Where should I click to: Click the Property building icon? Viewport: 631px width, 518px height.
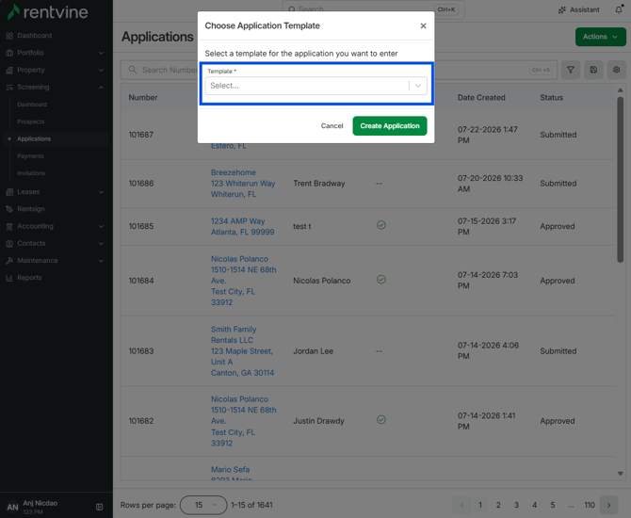pos(9,70)
